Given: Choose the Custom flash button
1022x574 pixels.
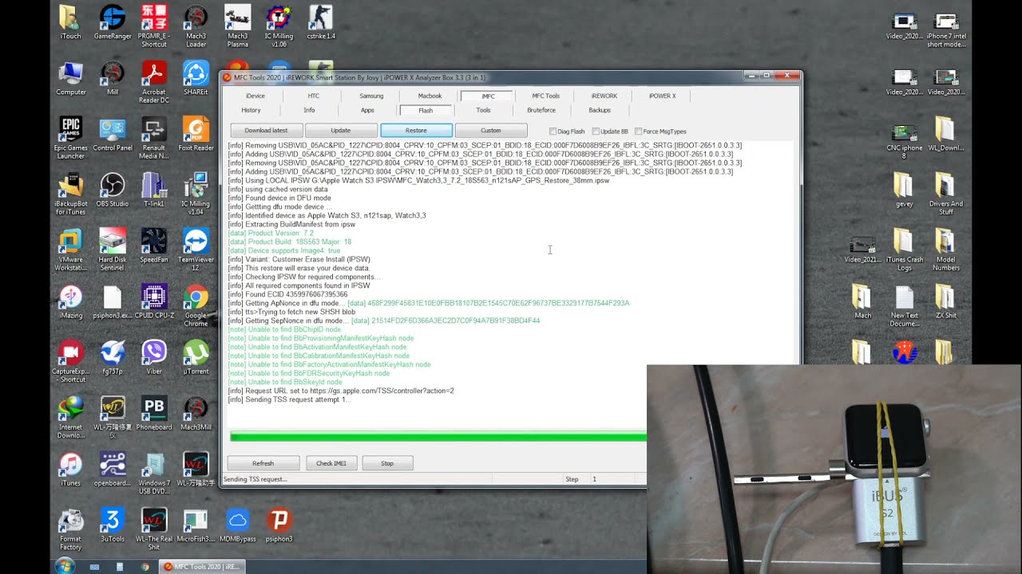Looking at the screenshot, I should coord(491,130).
